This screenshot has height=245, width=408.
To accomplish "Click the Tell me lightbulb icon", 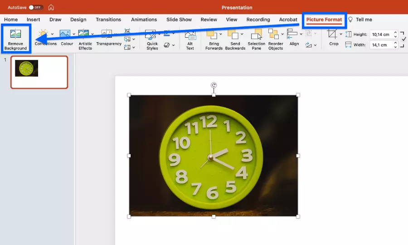I will (350, 20).
